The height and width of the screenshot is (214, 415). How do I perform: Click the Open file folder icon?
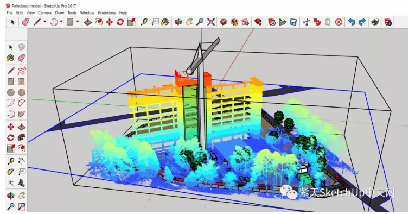point(283,22)
